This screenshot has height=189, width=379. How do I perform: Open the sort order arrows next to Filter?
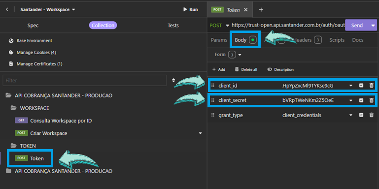click(x=173, y=80)
